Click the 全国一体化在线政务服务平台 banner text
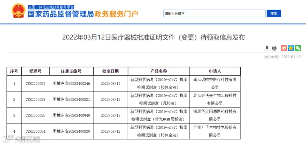 (51, 7)
